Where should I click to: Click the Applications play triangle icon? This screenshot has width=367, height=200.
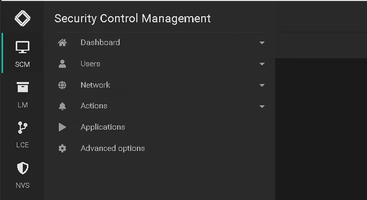62,127
